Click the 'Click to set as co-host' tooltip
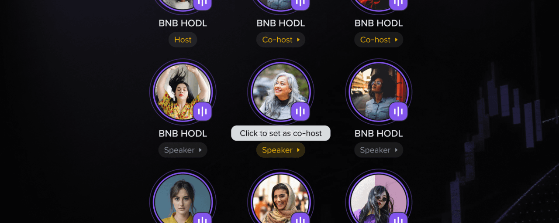 [x=281, y=133]
